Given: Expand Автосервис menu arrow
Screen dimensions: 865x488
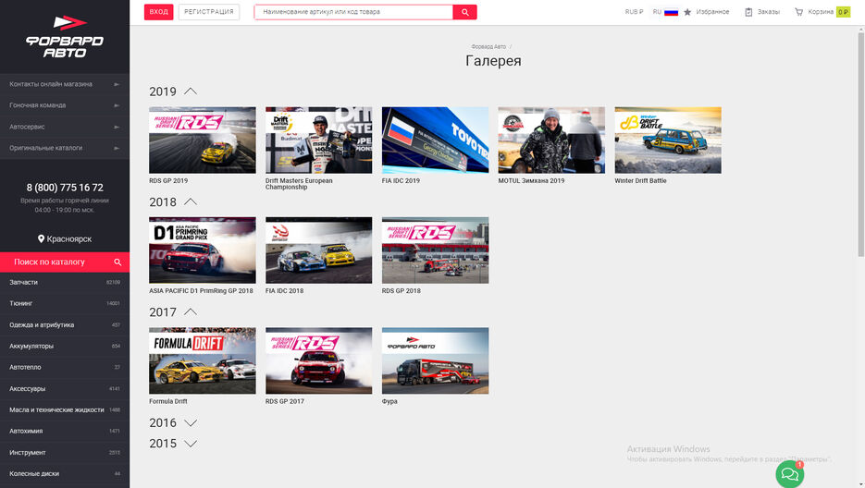Looking at the screenshot, I should (x=117, y=127).
